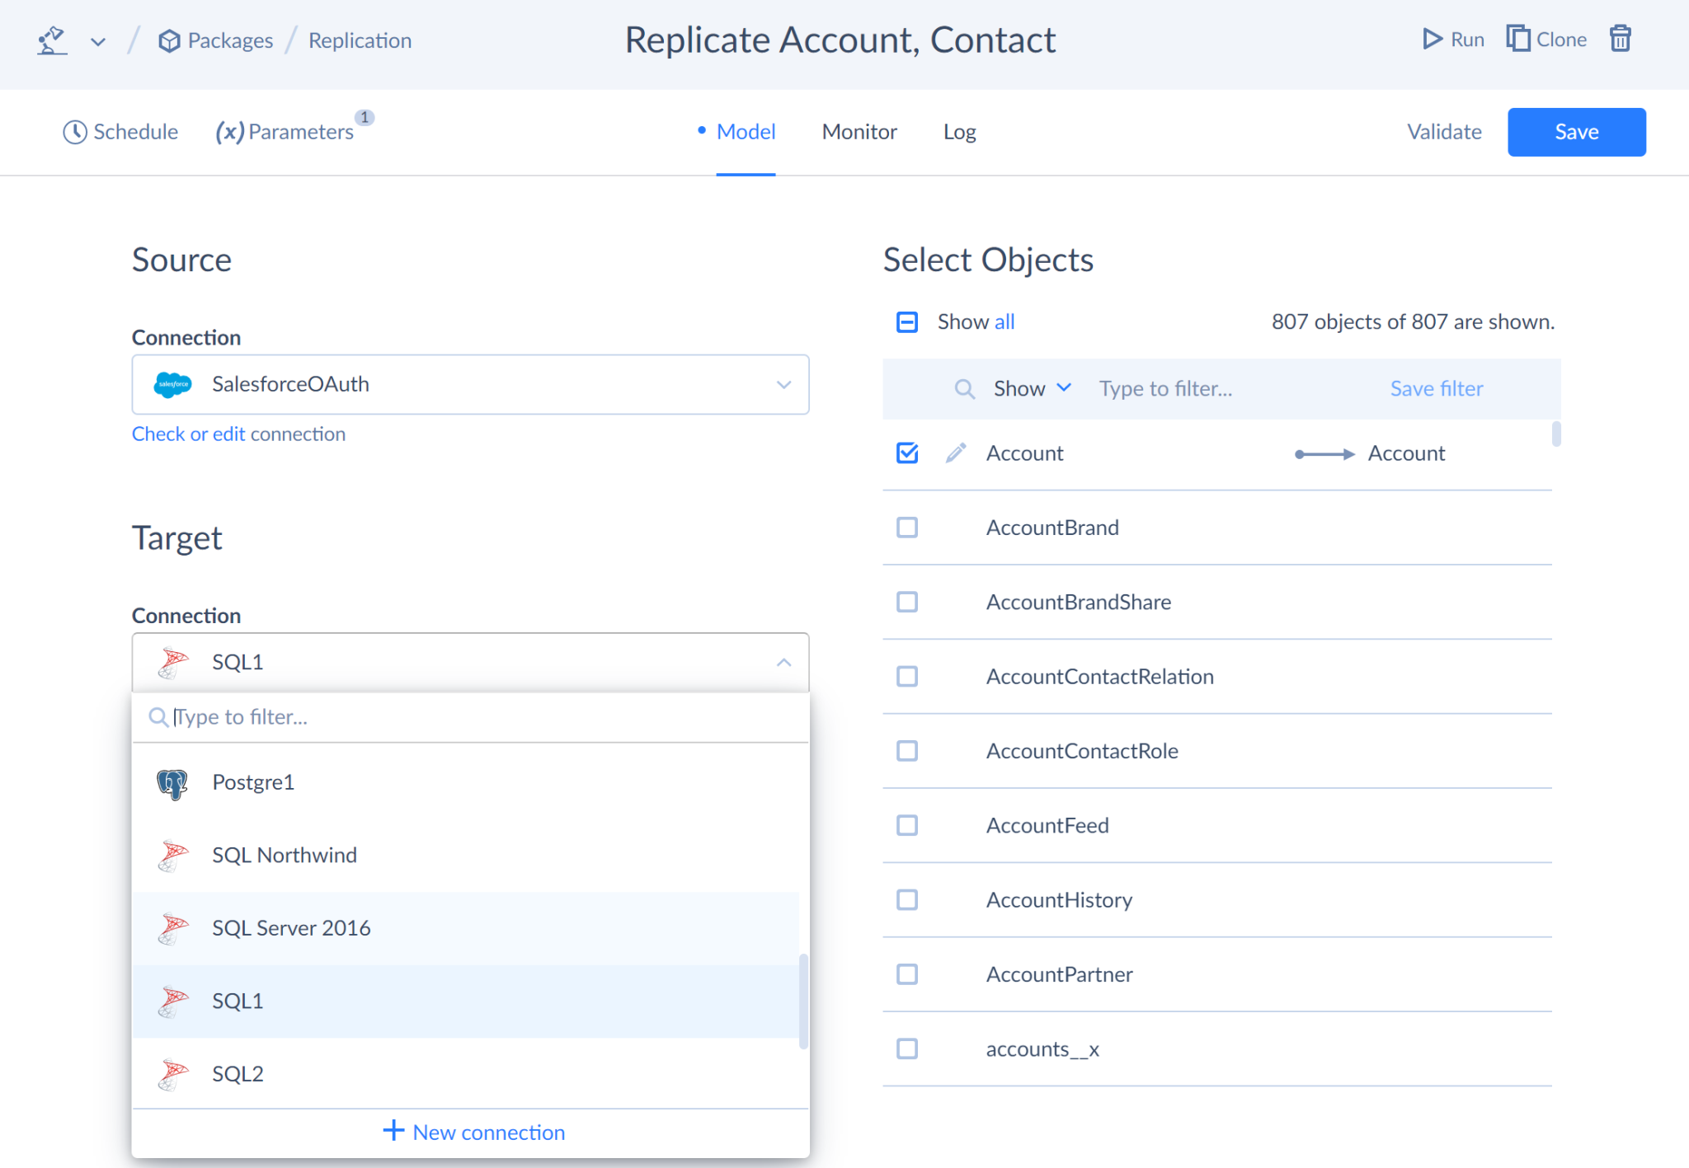The width and height of the screenshot is (1689, 1168).
Task: Uncheck the Account object checkbox
Action: (907, 453)
